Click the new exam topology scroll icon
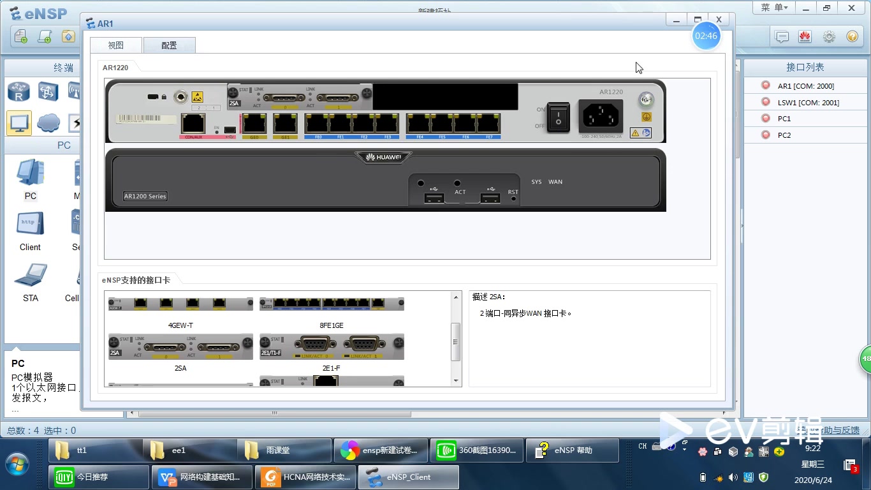Image resolution: width=871 pixels, height=490 pixels. click(x=45, y=36)
